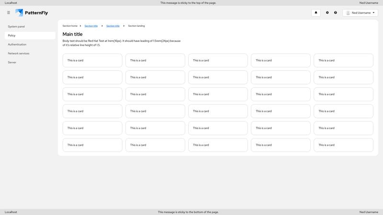Viewport: 383px width, 215px height.
Task: Toggle the hamburger navigation menu
Action: (x=9, y=13)
